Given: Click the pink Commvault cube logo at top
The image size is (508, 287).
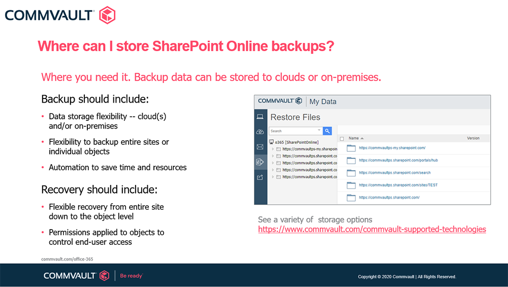Looking at the screenshot, I should 107,15.
